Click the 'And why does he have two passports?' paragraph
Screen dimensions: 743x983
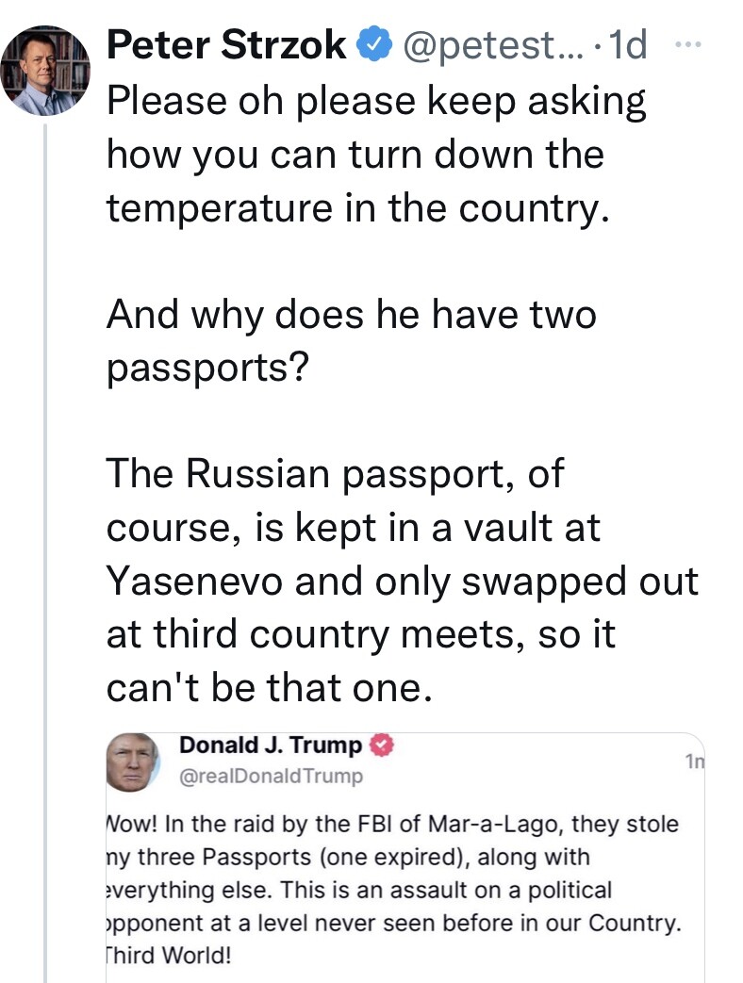click(351, 340)
